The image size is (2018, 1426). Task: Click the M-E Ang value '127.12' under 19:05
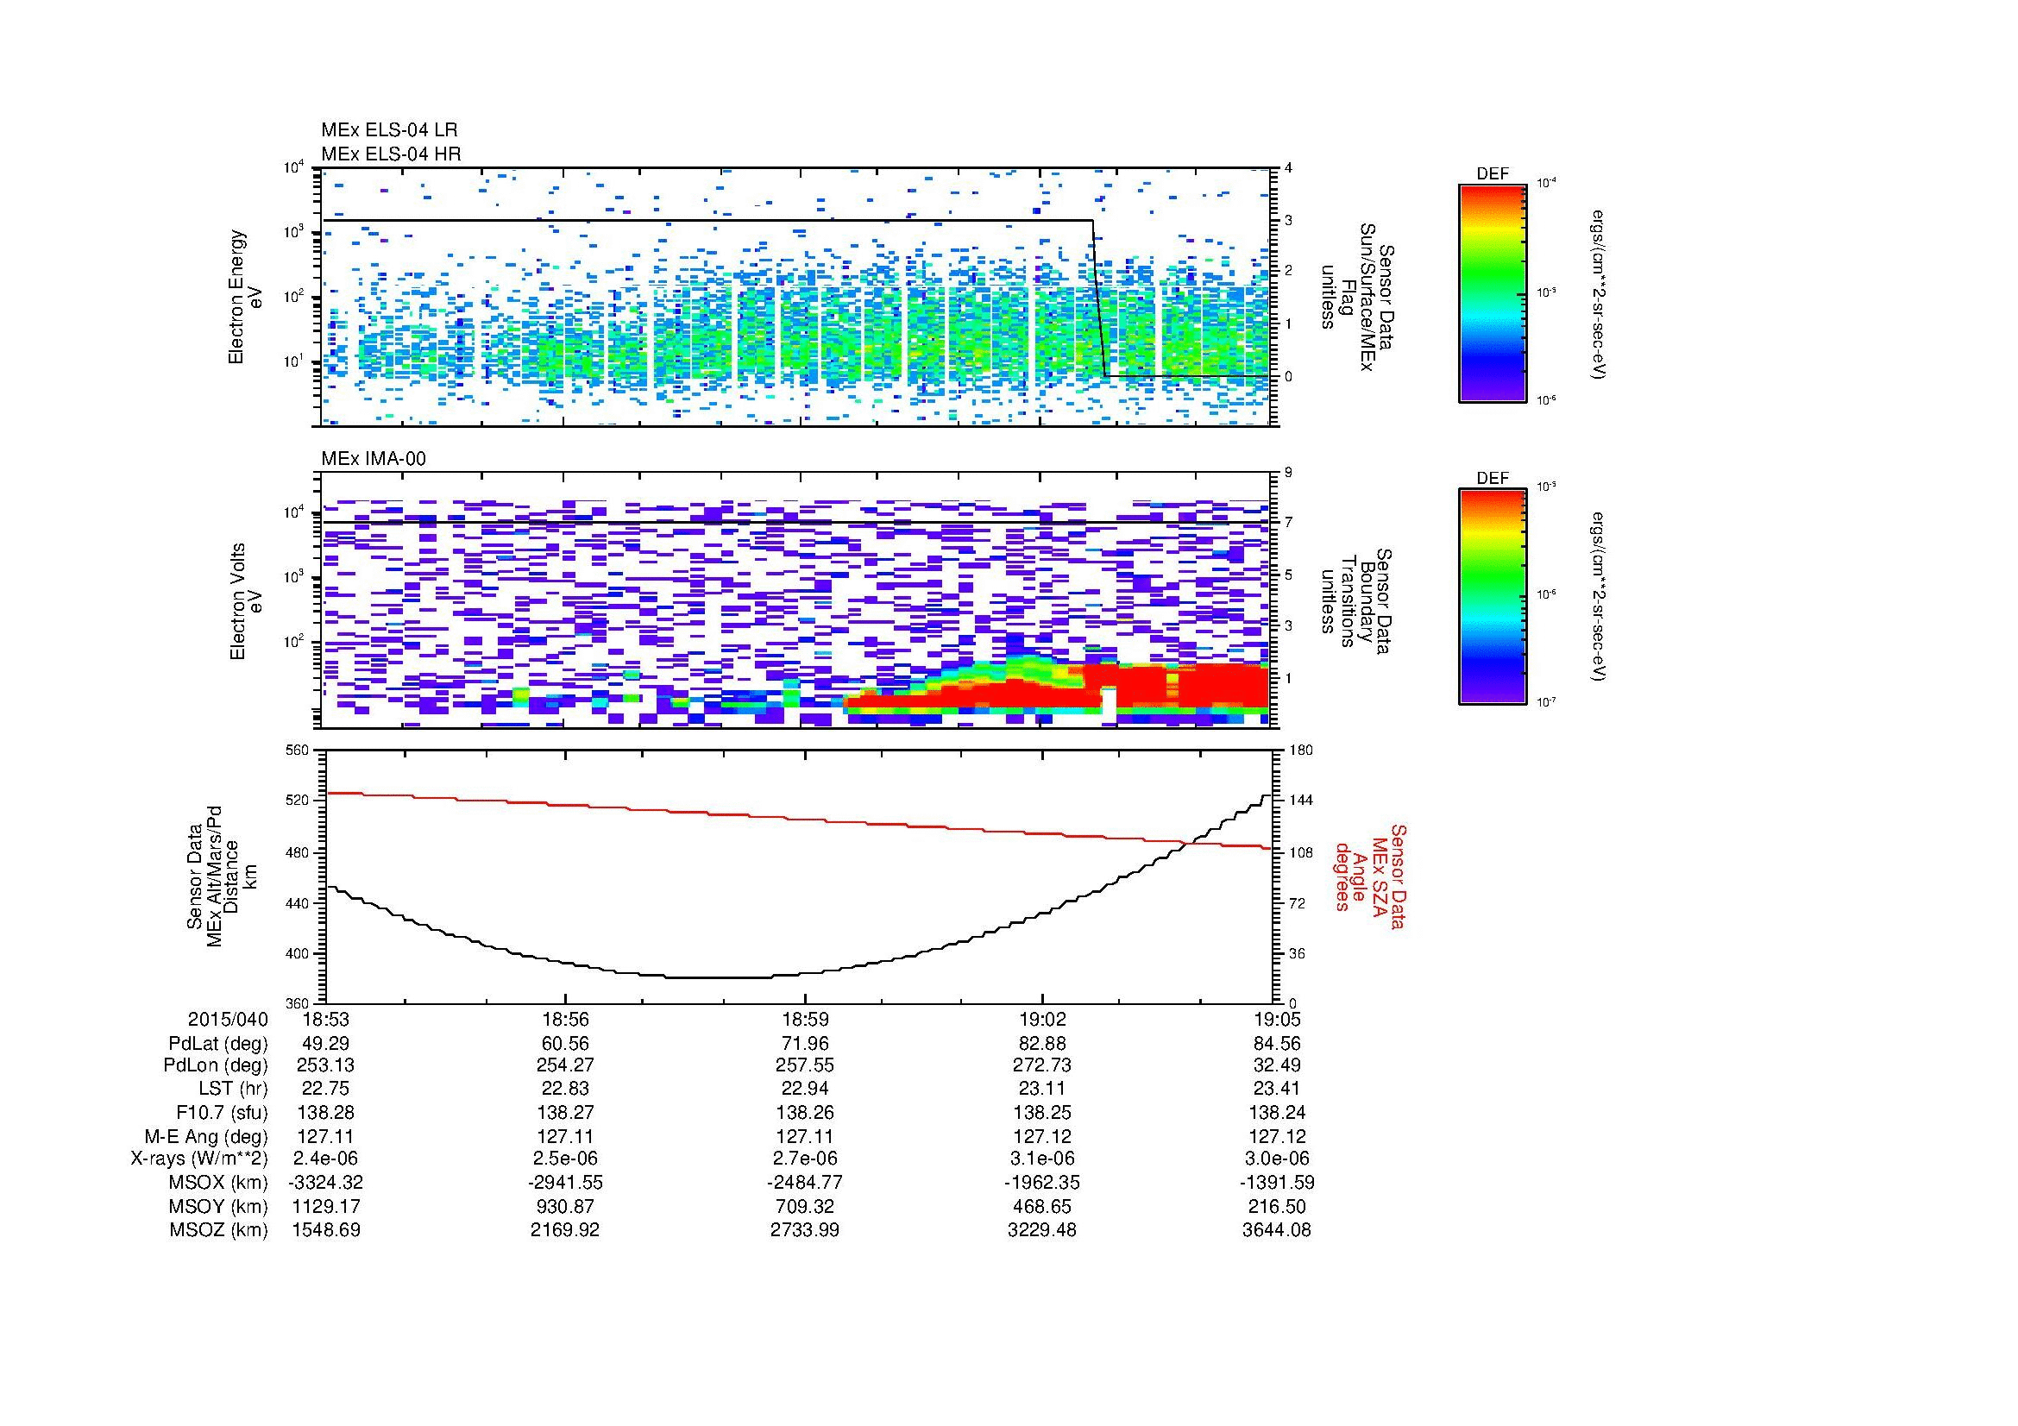[x=1276, y=1136]
